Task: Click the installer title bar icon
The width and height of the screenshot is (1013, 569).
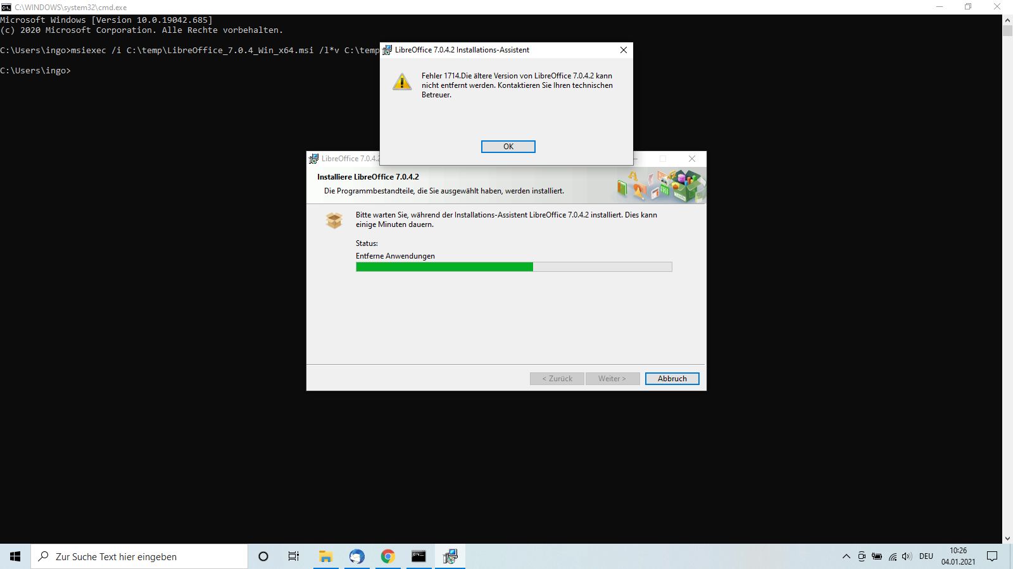Action: [x=313, y=159]
